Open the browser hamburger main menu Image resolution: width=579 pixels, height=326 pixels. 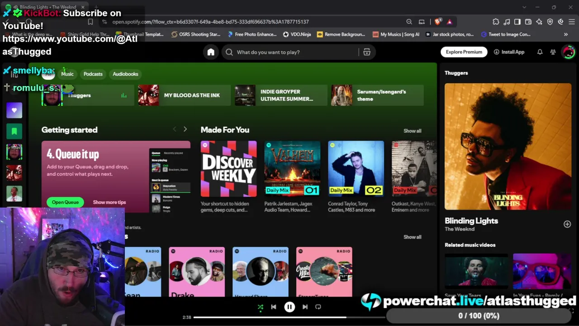coord(572,22)
